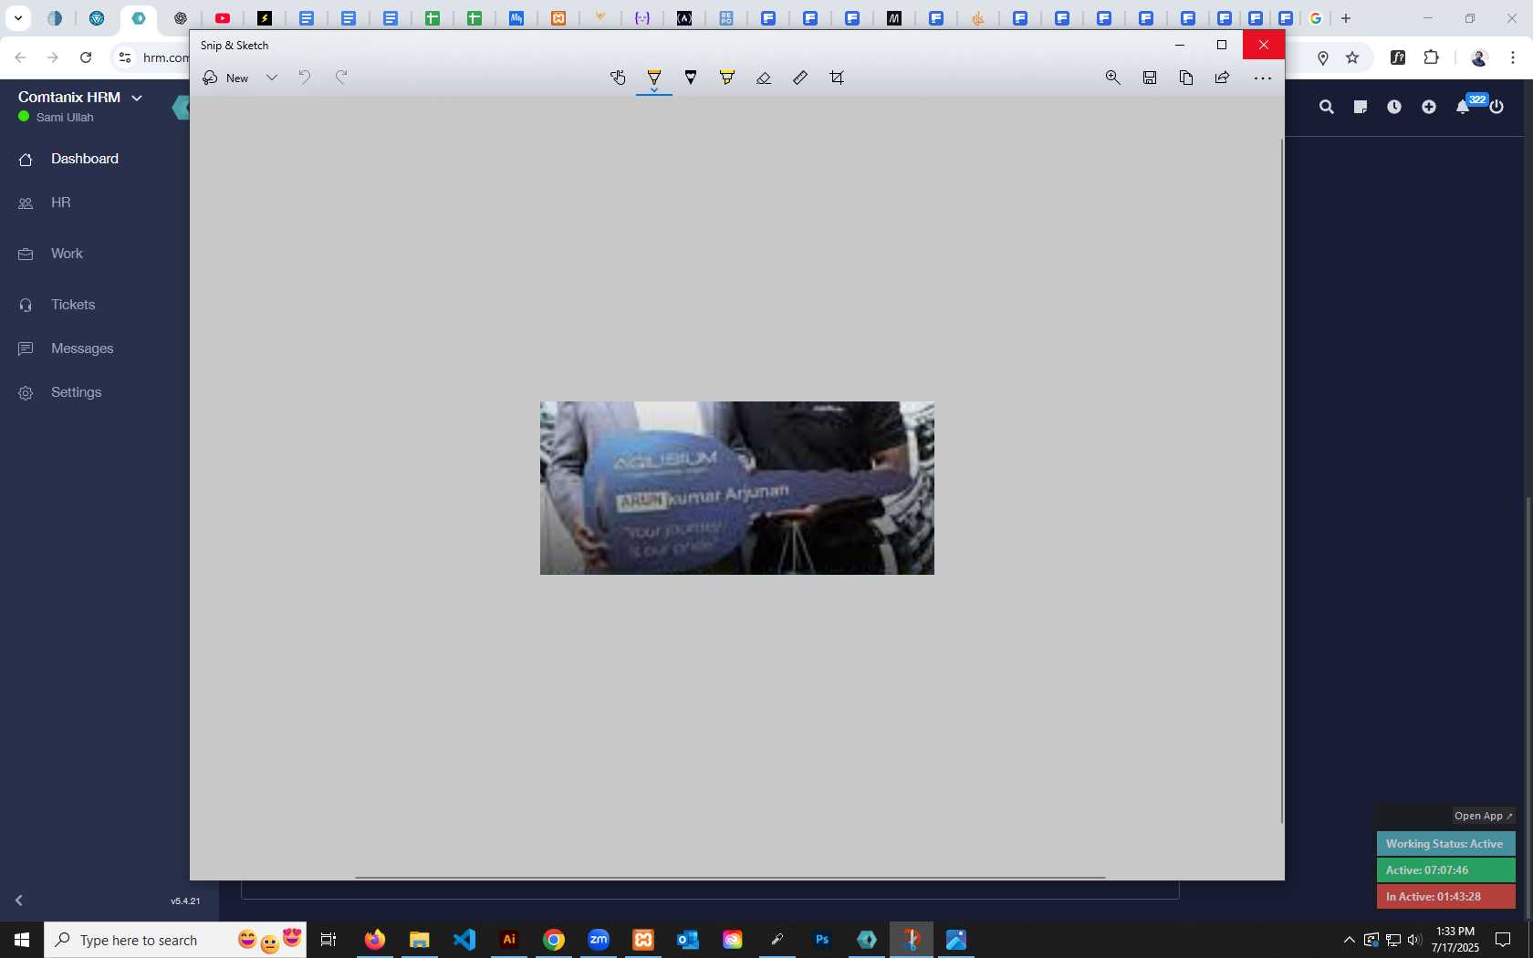Bookmark this page with star icon
The height and width of the screenshot is (958, 1533).
tap(1352, 57)
